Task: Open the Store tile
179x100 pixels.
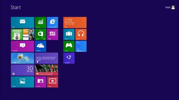Action: 40,34
